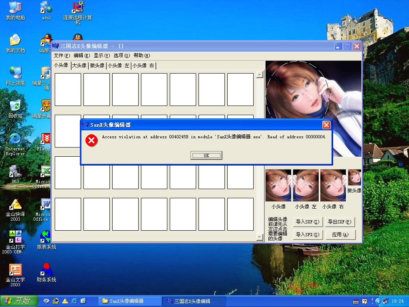Click the 导入SXF button
The image size is (409, 307).
(308, 222)
